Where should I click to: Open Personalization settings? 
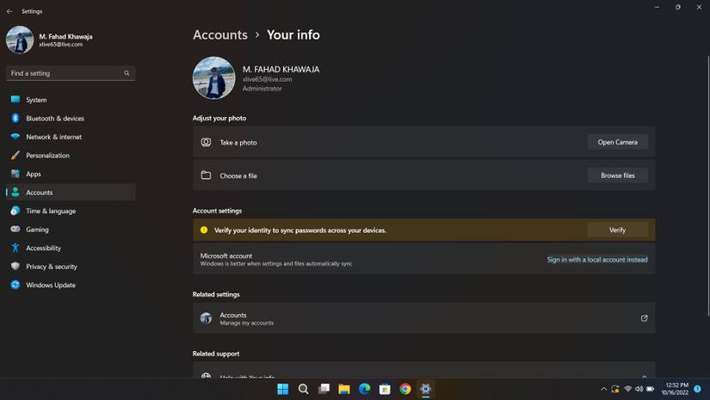pyautogui.click(x=71, y=155)
